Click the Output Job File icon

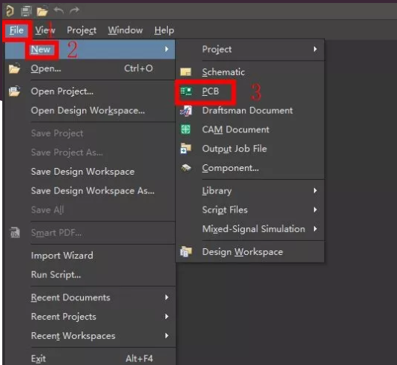click(186, 149)
